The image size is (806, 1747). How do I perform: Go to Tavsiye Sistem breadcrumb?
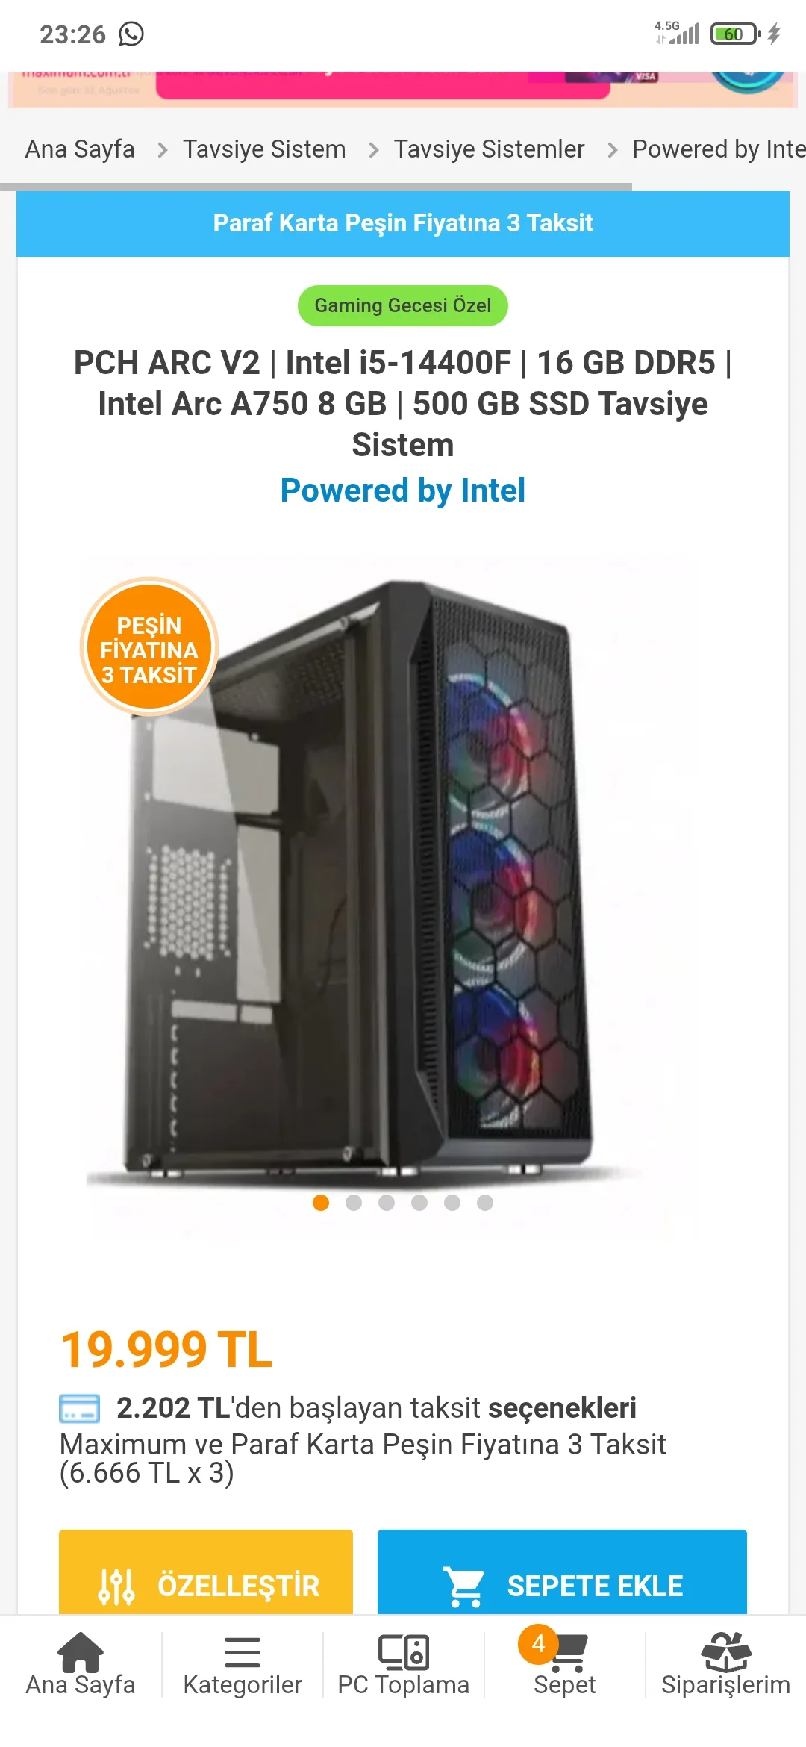click(x=264, y=149)
